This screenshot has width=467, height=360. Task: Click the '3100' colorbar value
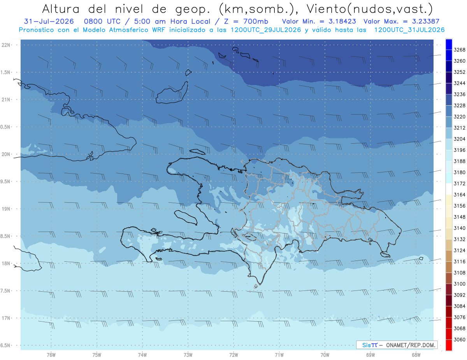click(x=460, y=284)
